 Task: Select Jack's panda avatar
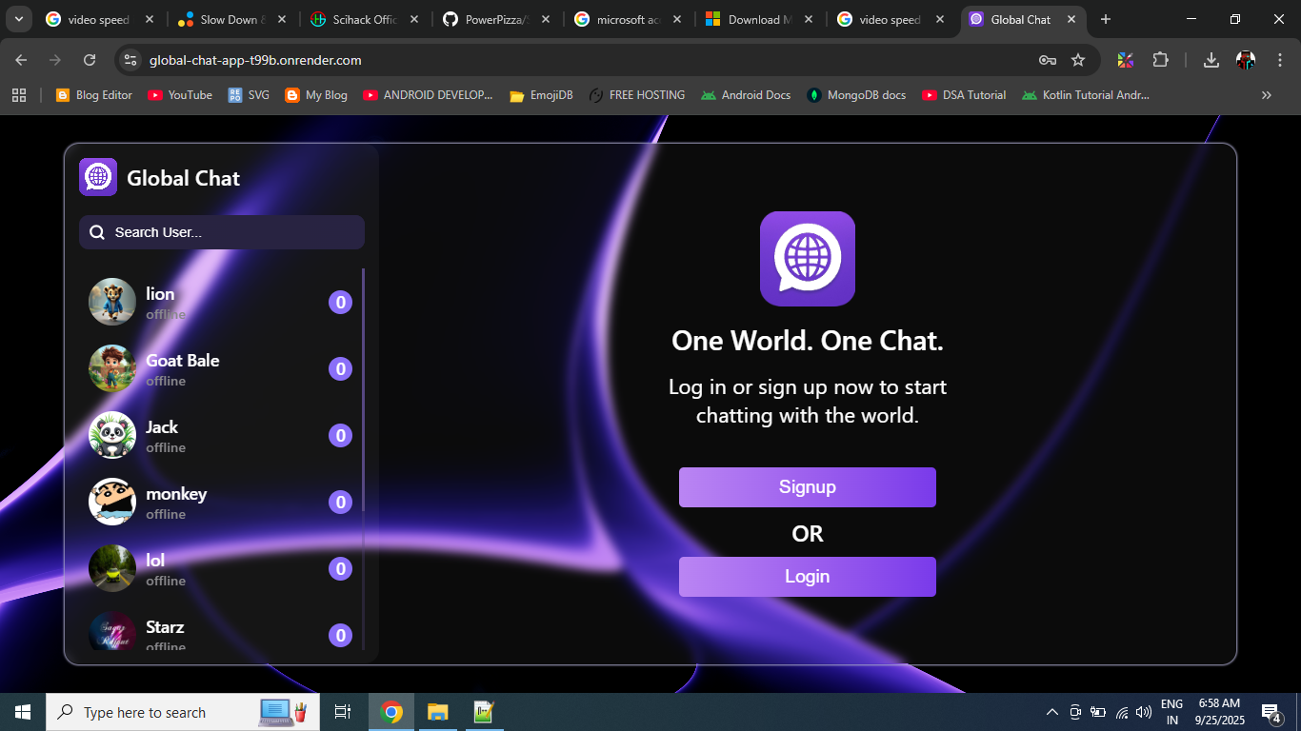pos(111,435)
